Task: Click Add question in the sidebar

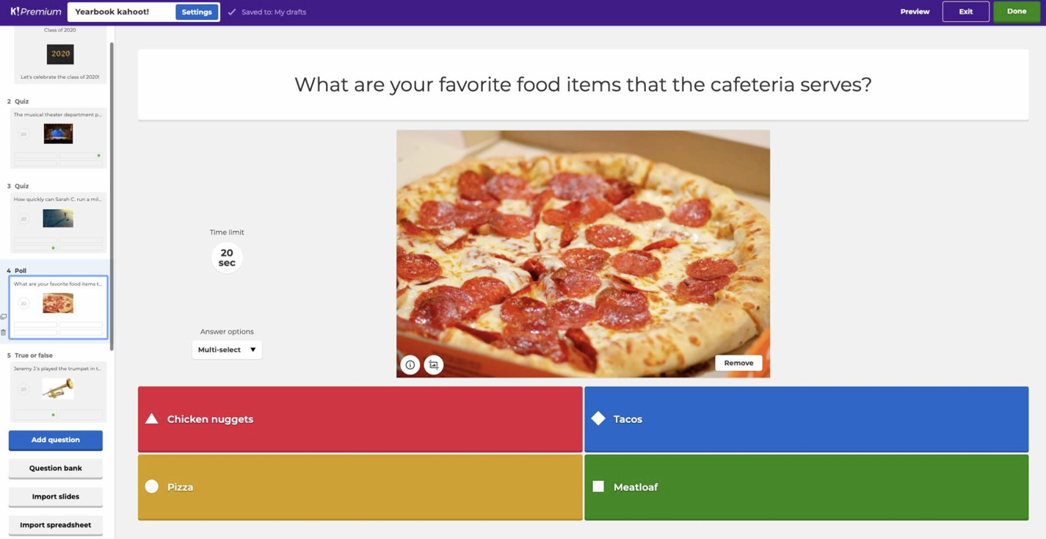Action: 56,440
